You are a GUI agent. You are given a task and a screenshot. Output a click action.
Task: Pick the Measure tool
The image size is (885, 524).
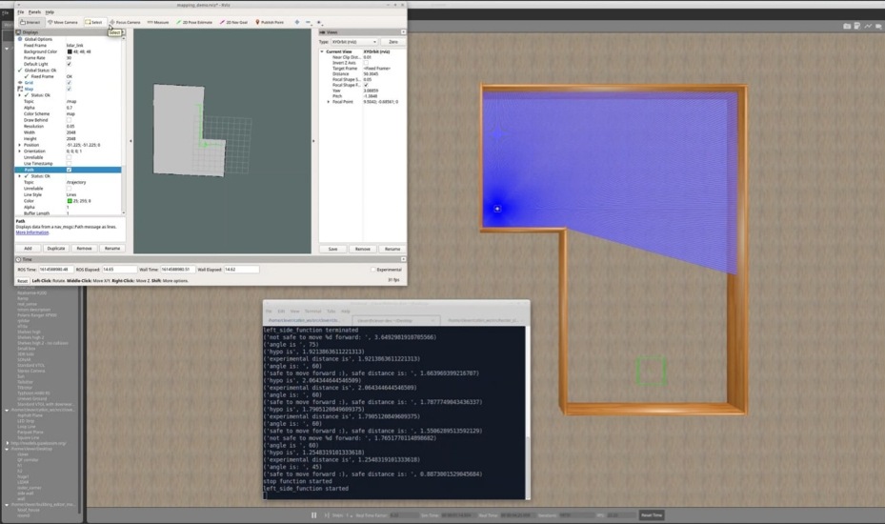[x=159, y=22]
